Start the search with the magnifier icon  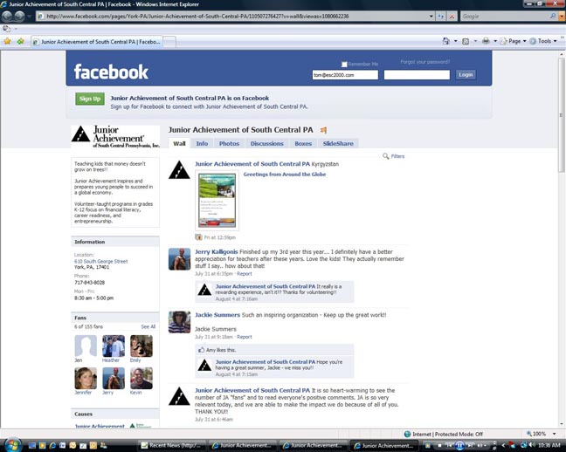(553, 17)
